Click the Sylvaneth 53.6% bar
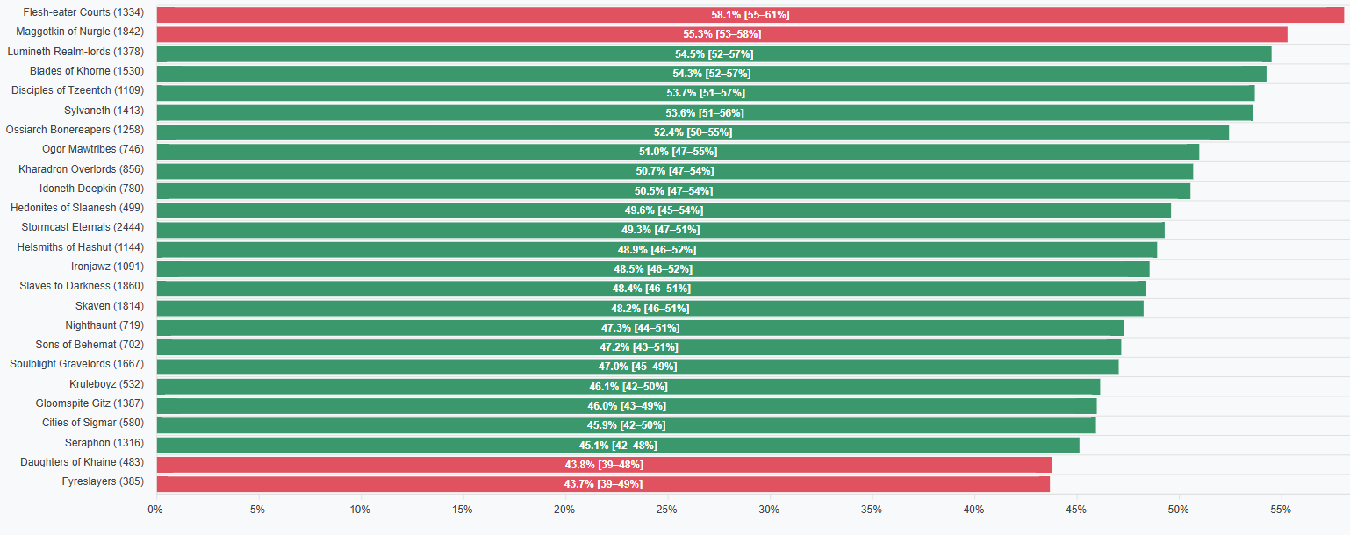The height and width of the screenshot is (535, 1350). coord(705,112)
